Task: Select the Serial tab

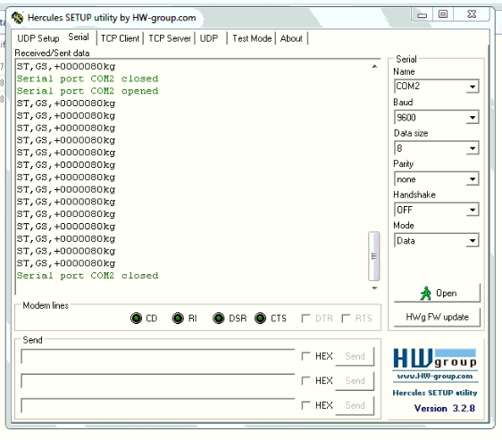Action: [79, 37]
